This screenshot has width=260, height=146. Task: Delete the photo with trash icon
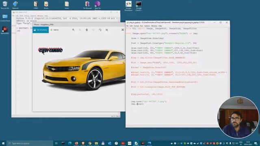tap(87, 30)
